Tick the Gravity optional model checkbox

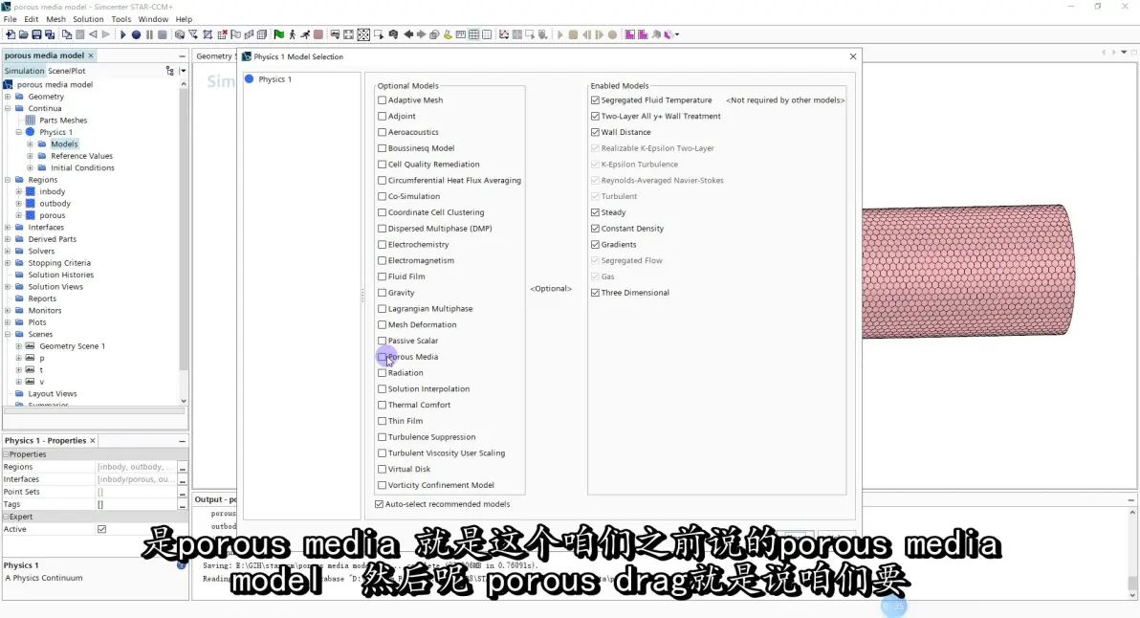tap(383, 293)
